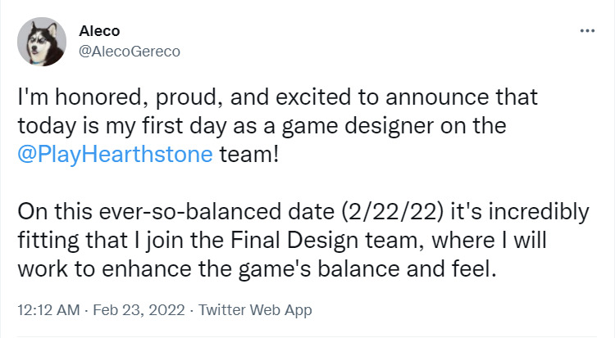Image resolution: width=615 pixels, height=338 pixels.
Task: Click the husky profile picture avatar
Action: pyautogui.click(x=42, y=42)
